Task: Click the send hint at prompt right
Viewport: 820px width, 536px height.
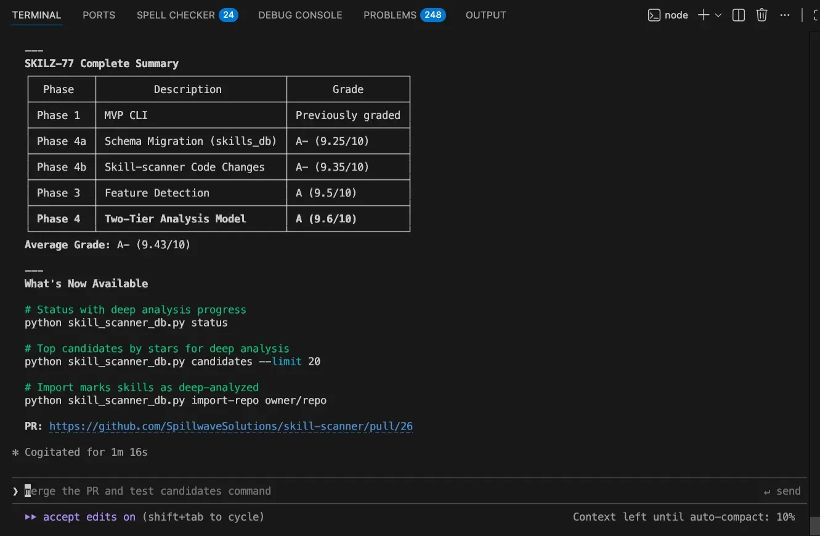Action: pos(782,491)
